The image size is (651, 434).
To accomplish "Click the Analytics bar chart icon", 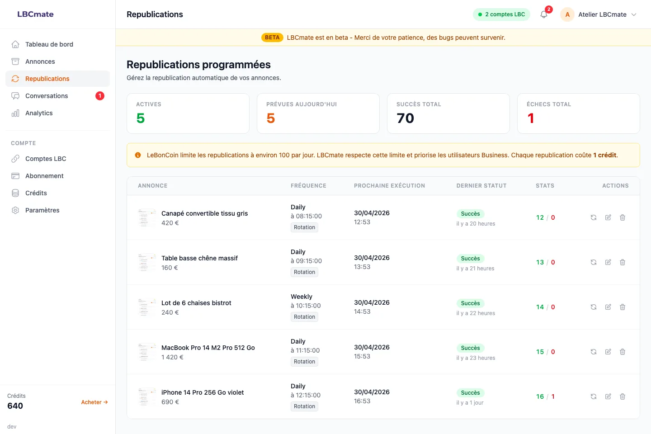I will pos(15,113).
